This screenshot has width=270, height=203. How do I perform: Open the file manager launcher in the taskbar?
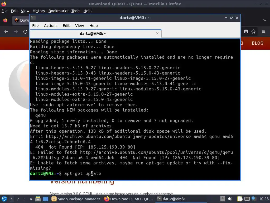(x=38, y=199)
